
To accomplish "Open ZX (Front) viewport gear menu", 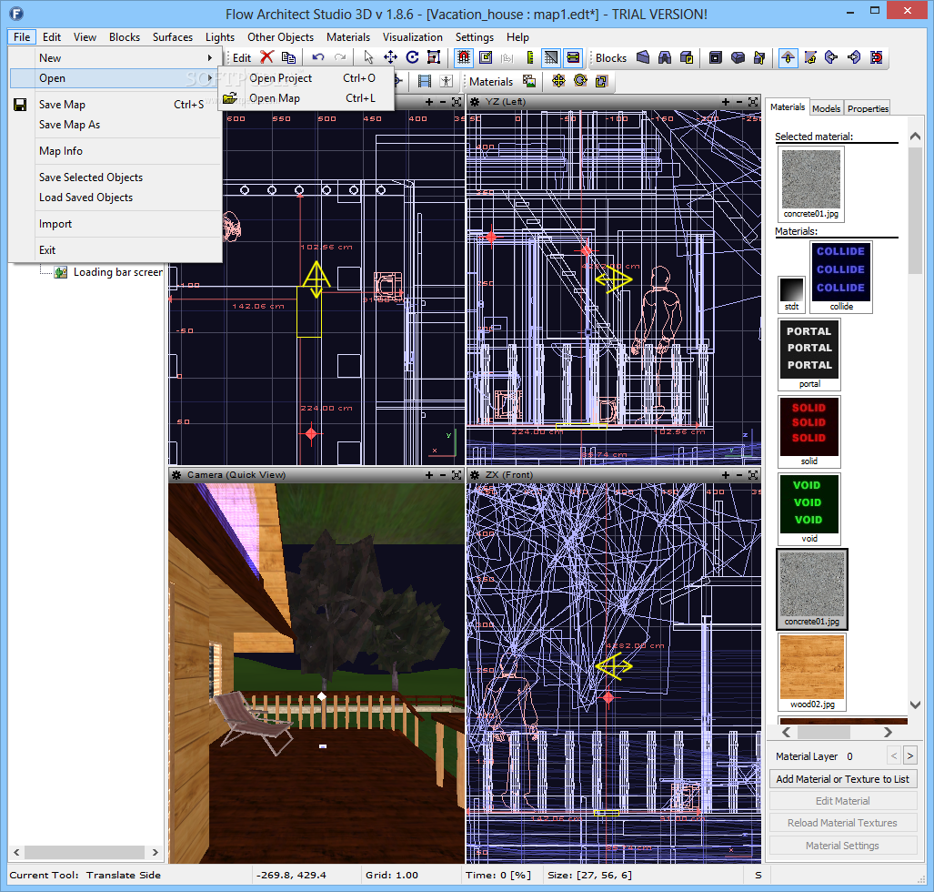I will 476,474.
